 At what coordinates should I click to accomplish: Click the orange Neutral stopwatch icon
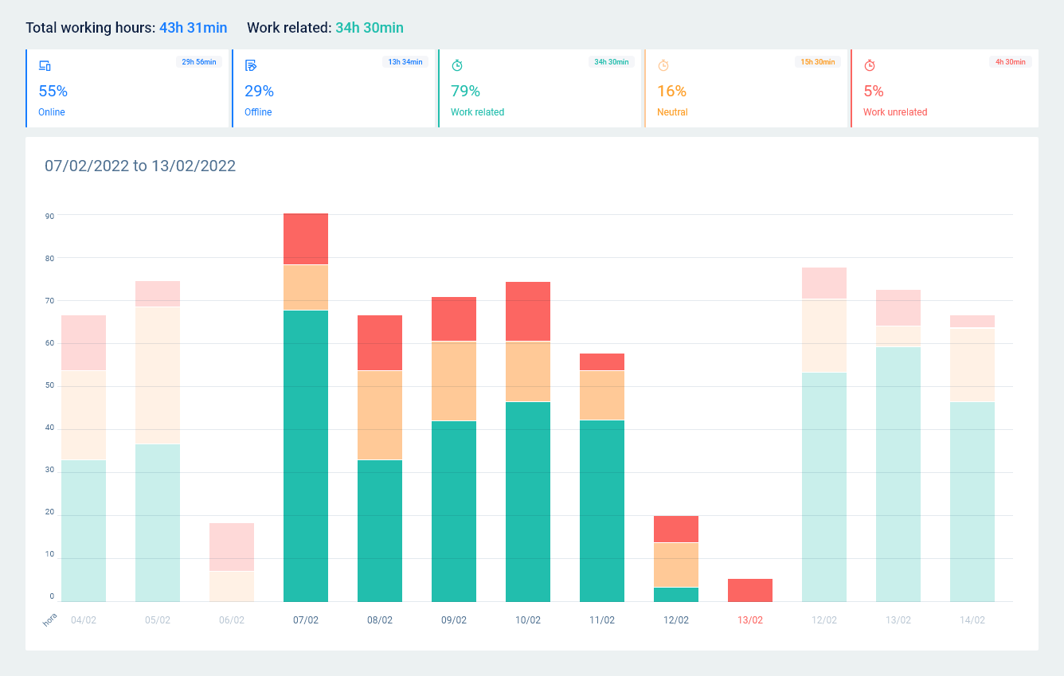pyautogui.click(x=663, y=66)
